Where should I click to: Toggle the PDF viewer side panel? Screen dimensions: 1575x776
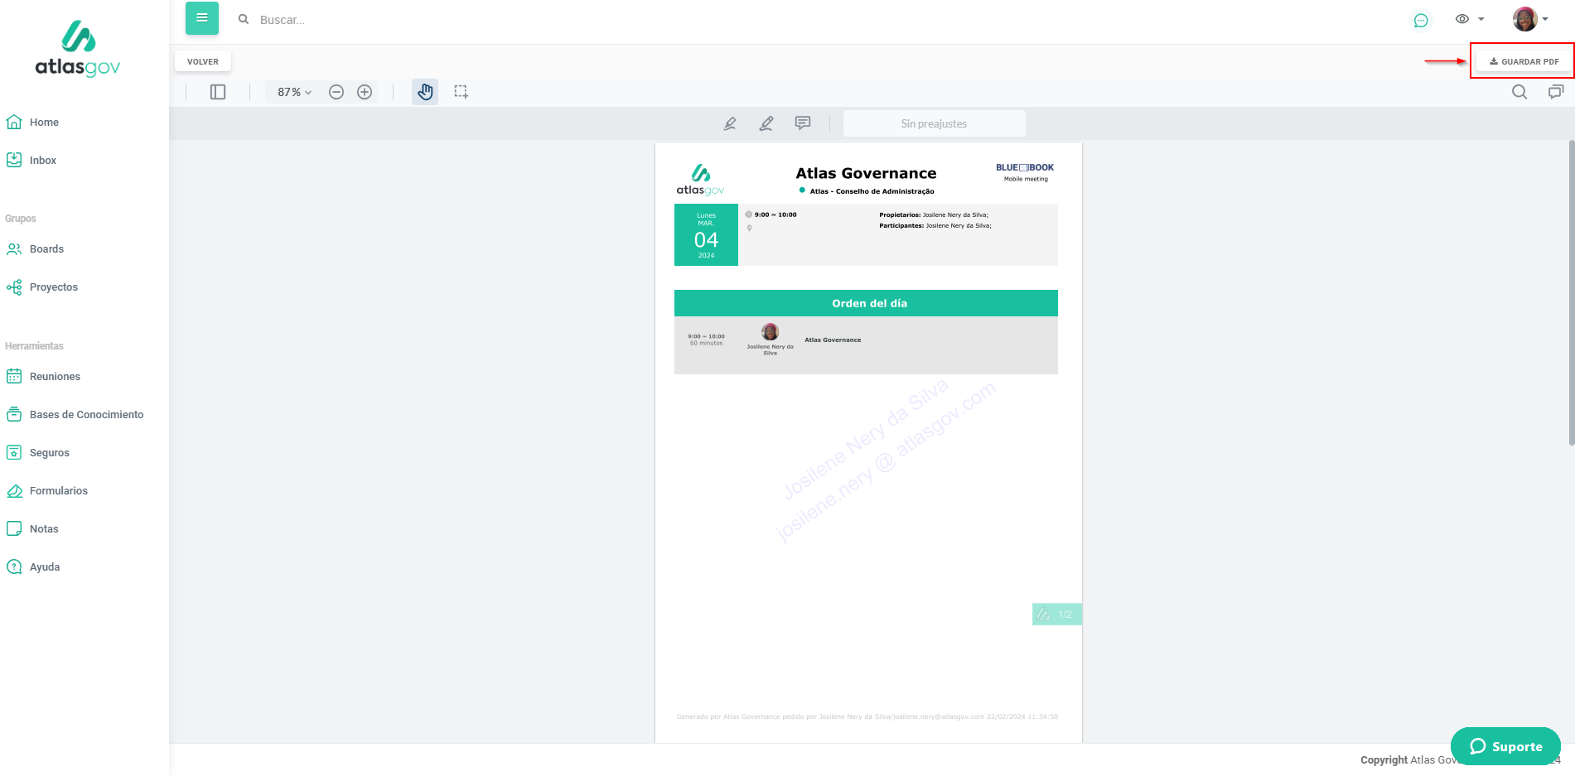click(x=218, y=92)
